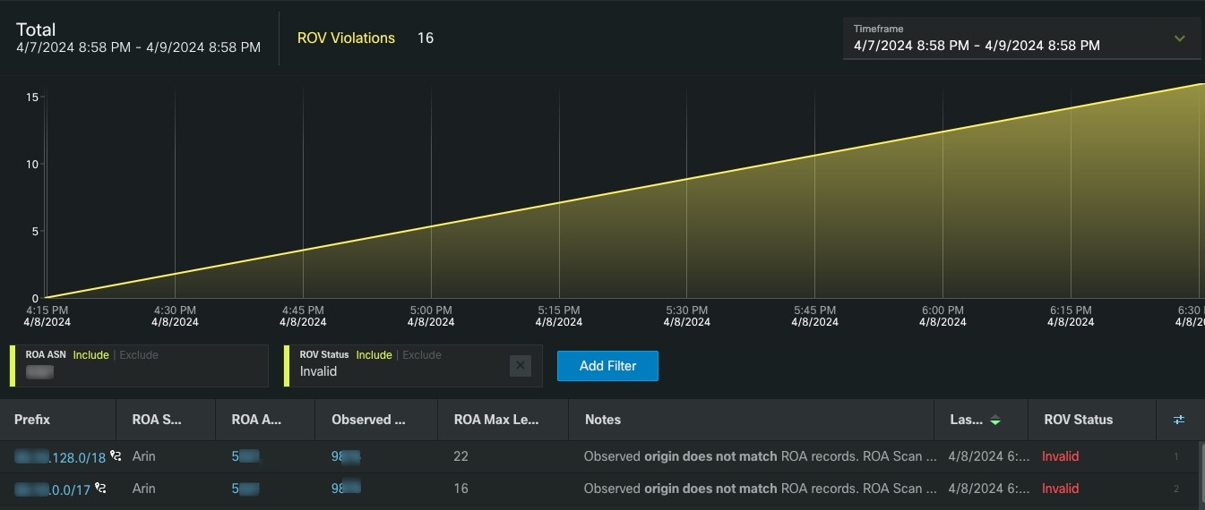Expand the Timeframe dropdown chevron

click(x=1180, y=38)
